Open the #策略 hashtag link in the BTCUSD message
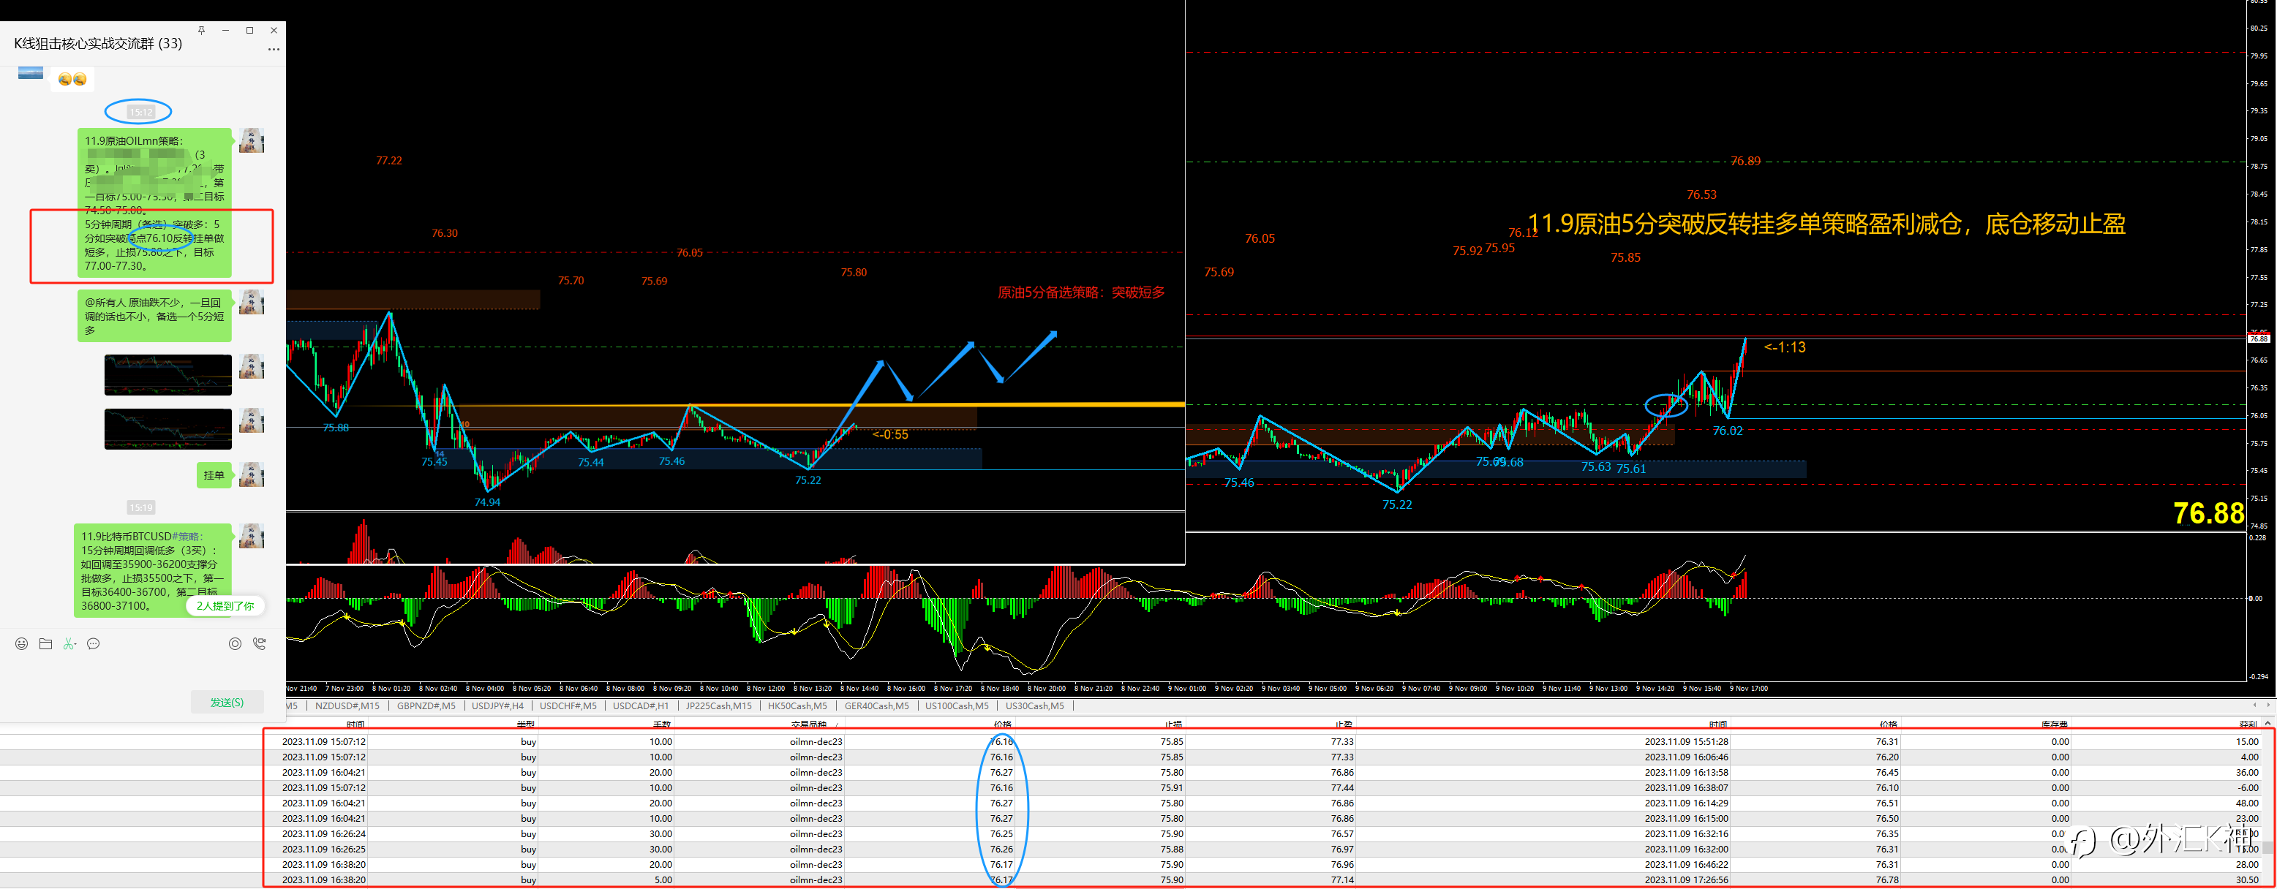 coord(186,537)
